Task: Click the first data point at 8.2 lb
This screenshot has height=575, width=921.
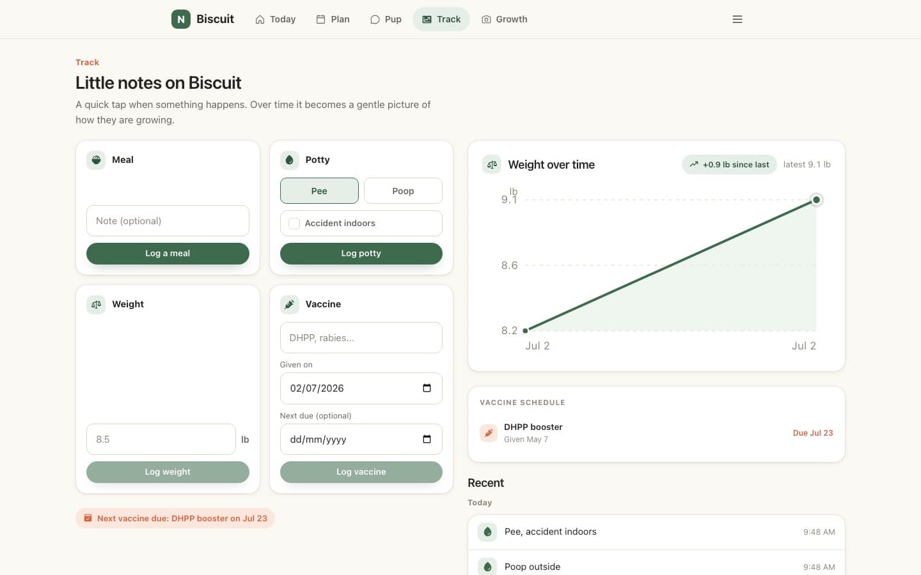Action: [525, 330]
